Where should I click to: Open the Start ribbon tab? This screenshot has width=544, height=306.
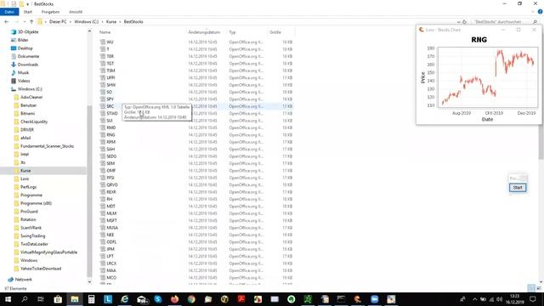point(28,12)
